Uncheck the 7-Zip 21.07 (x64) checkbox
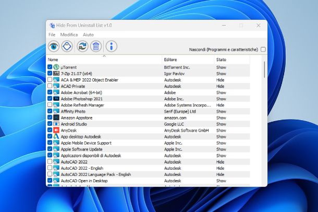The height and width of the screenshot is (212, 318). tap(50, 73)
